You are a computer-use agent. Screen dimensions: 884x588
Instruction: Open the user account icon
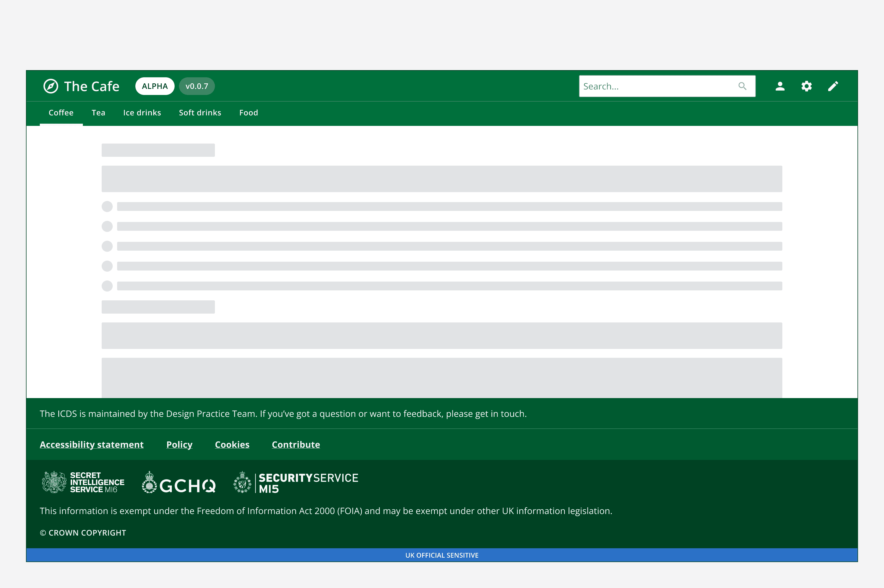click(x=780, y=86)
